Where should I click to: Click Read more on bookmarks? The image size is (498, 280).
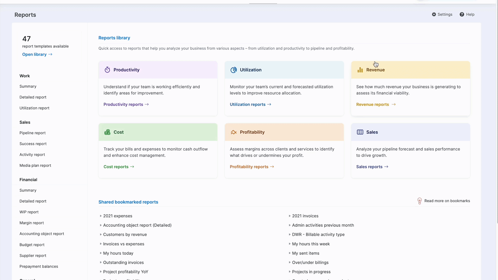pos(447,201)
